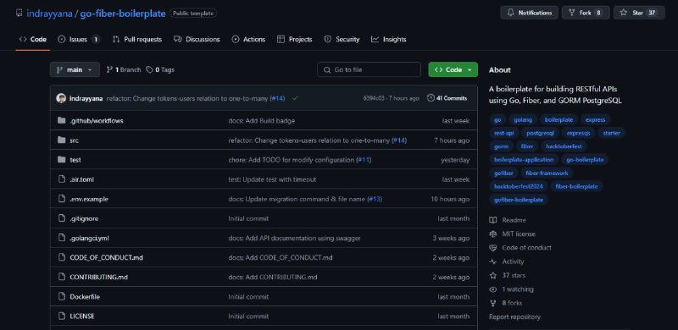Click the 8 forks fork icon

(x=493, y=303)
